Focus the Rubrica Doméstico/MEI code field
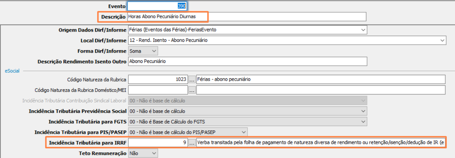The height and width of the screenshot is (158, 455). click(158, 90)
